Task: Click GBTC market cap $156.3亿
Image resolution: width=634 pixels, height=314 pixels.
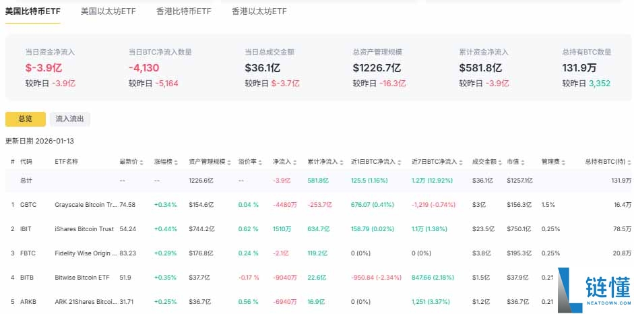Action: (520, 205)
